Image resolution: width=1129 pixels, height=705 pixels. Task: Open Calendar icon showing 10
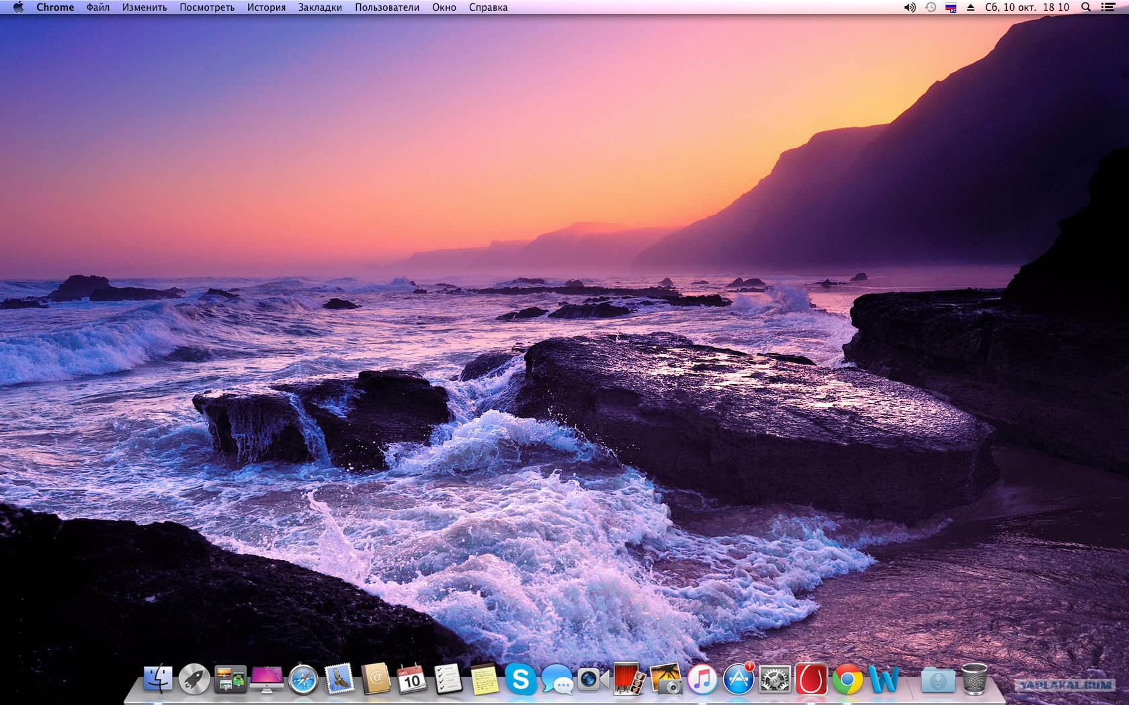412,679
